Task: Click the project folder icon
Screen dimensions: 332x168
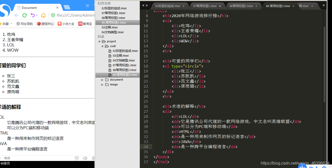Action: click(x=104, y=41)
